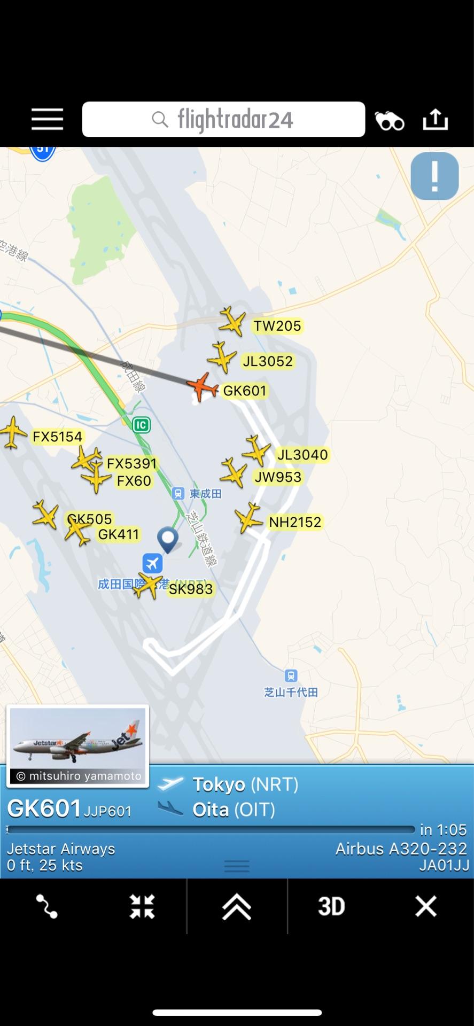Tap the blue Narita airport pin

pos(168,540)
